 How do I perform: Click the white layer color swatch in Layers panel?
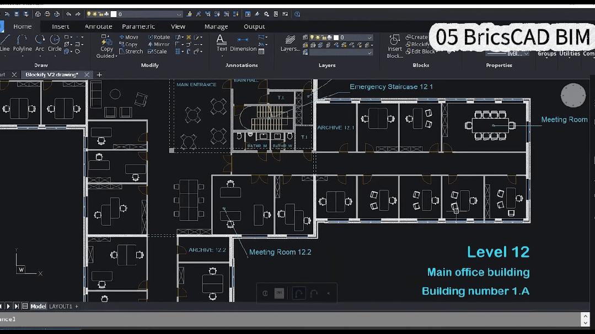click(336, 37)
